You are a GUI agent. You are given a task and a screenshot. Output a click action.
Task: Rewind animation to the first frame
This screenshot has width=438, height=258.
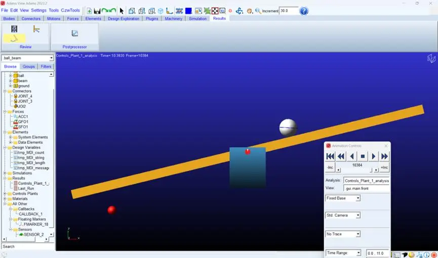(x=330, y=156)
